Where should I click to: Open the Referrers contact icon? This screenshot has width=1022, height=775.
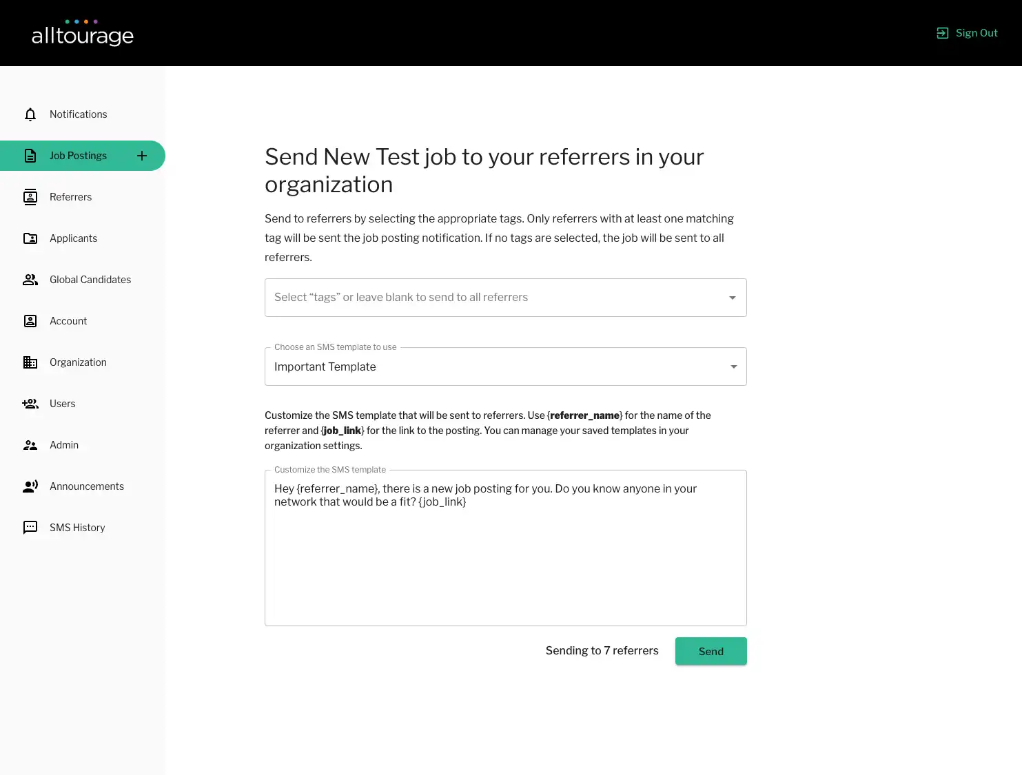click(30, 197)
